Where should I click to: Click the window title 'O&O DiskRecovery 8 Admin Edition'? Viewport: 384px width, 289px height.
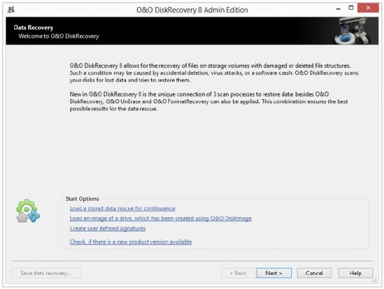[192, 10]
